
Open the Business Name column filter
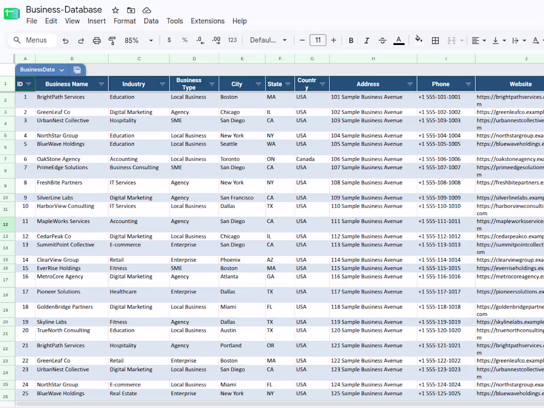coord(101,84)
